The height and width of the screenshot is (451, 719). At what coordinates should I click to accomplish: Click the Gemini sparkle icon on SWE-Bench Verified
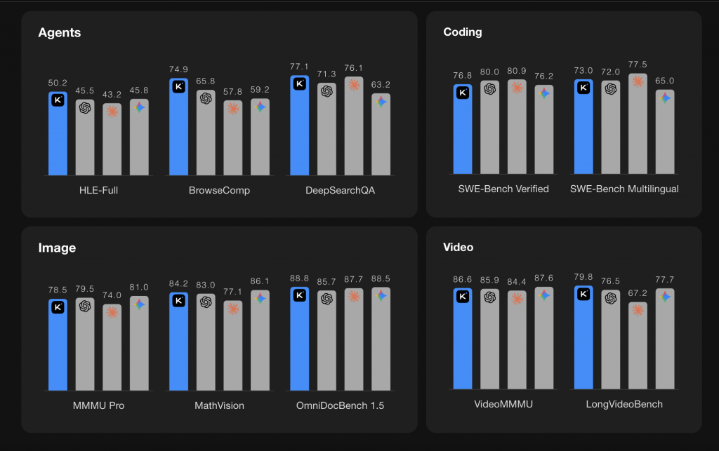point(544,94)
